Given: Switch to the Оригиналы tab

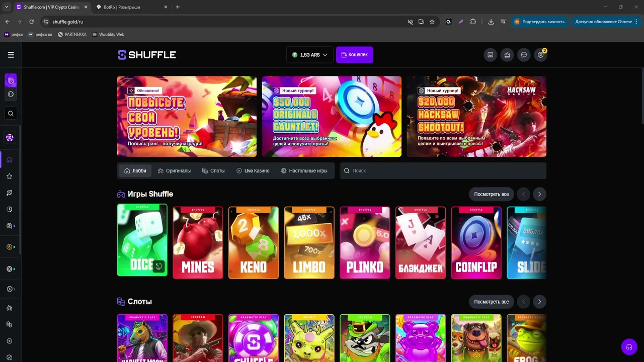Looking at the screenshot, I should click(174, 171).
